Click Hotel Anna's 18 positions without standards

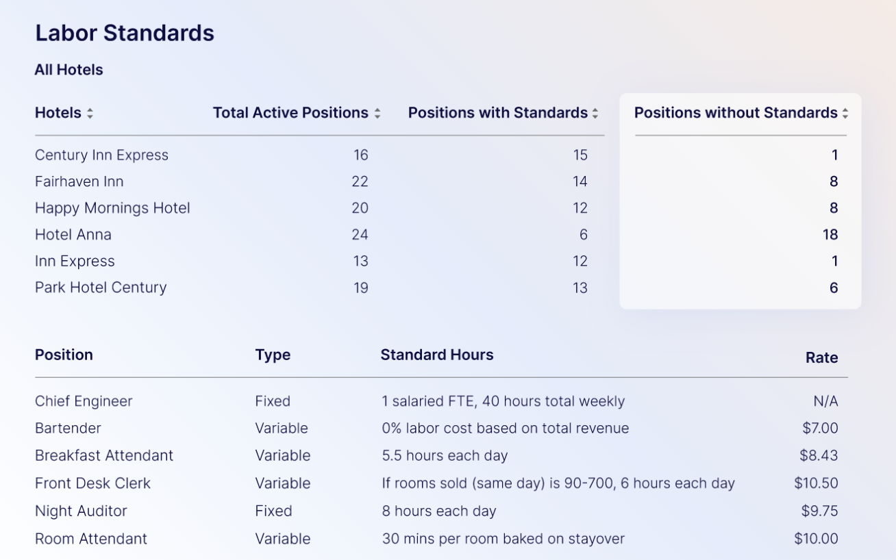[x=830, y=235]
